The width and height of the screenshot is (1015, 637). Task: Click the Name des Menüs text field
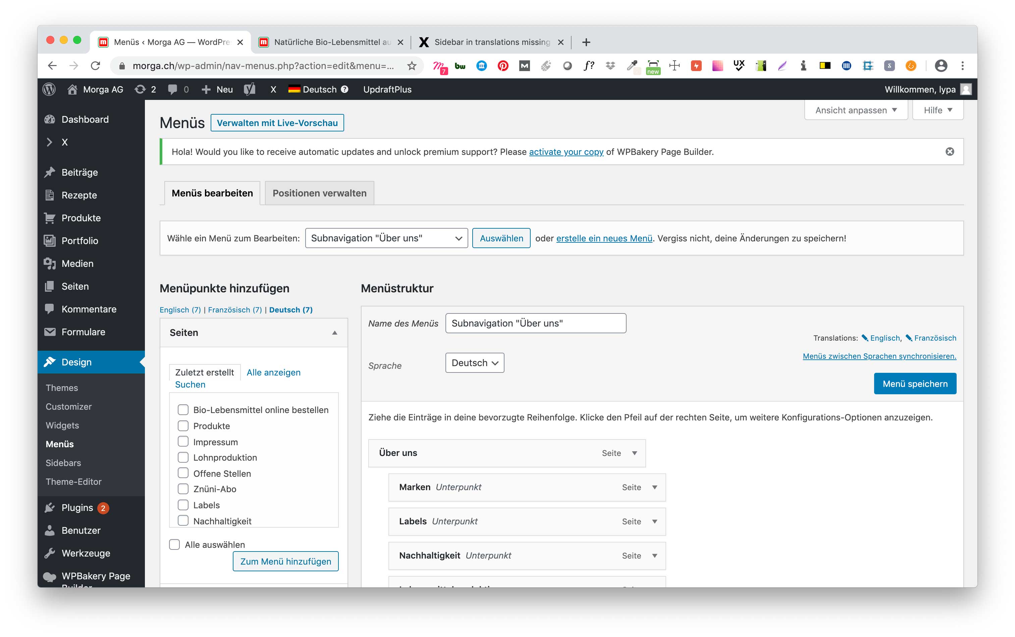(535, 323)
